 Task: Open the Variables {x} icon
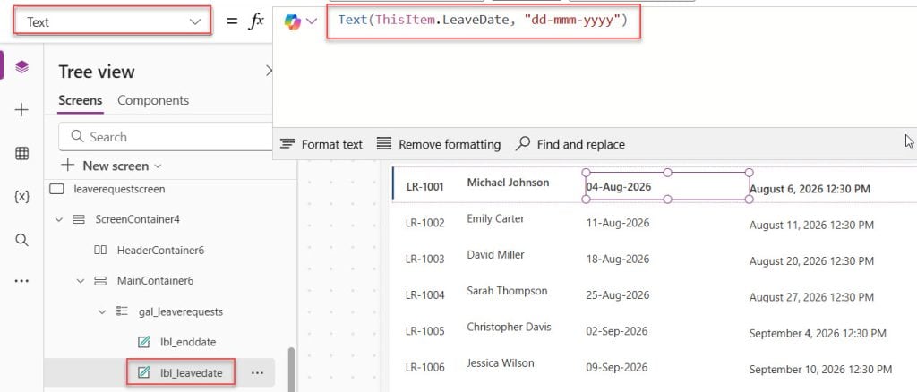click(x=21, y=197)
